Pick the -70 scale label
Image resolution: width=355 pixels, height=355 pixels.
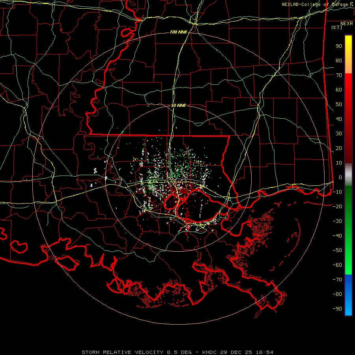coord(337,280)
